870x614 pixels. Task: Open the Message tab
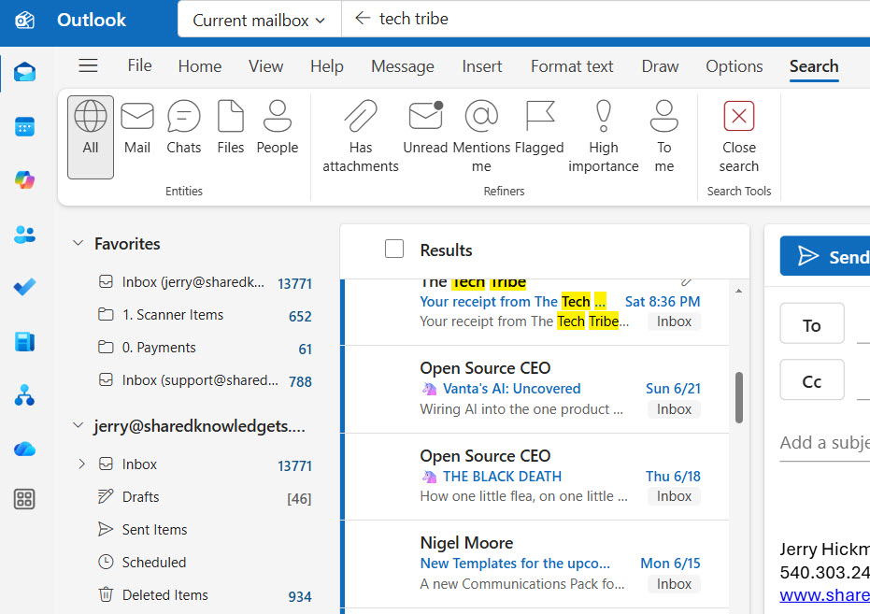(x=403, y=66)
